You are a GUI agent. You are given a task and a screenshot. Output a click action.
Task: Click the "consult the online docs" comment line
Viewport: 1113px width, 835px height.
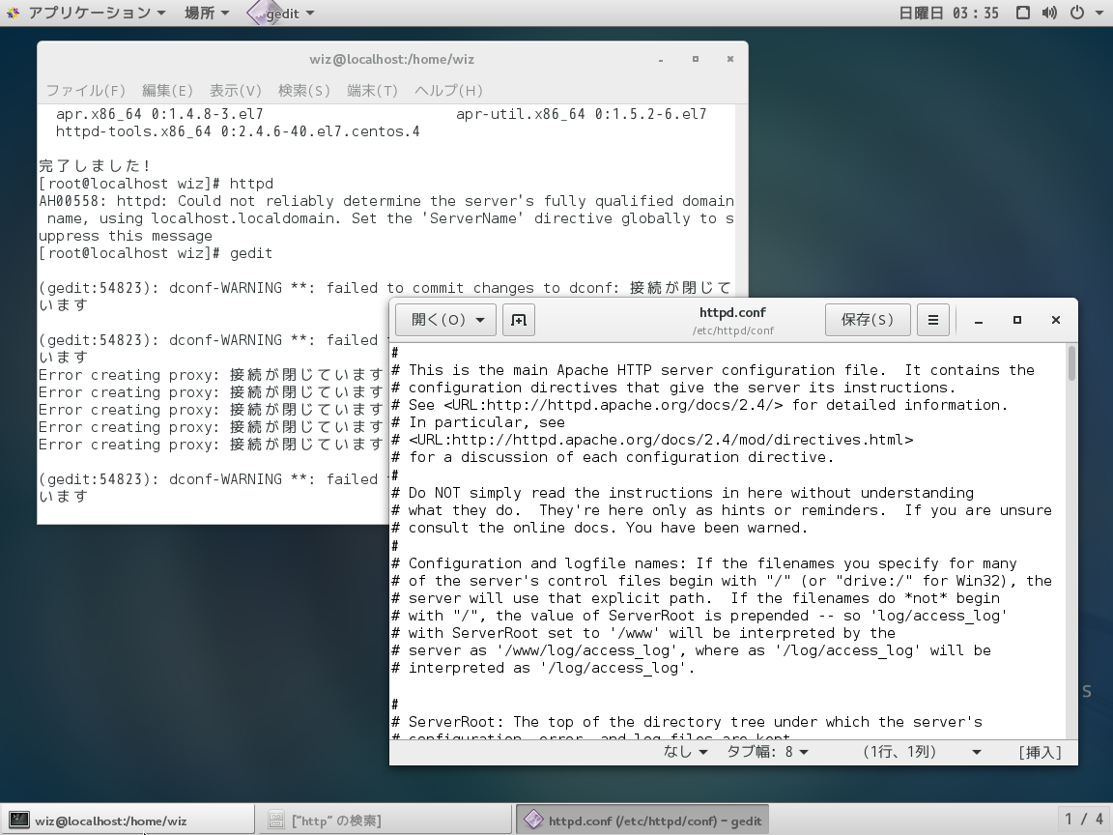(x=600, y=529)
